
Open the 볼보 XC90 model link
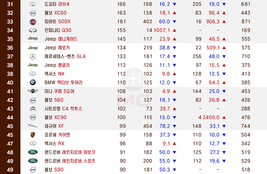(55, 118)
